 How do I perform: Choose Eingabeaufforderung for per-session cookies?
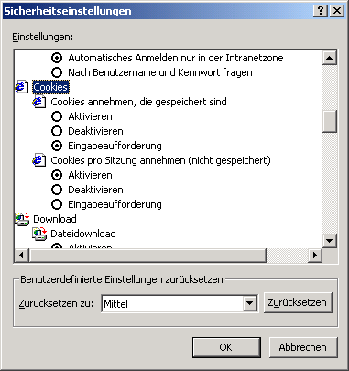(57, 204)
